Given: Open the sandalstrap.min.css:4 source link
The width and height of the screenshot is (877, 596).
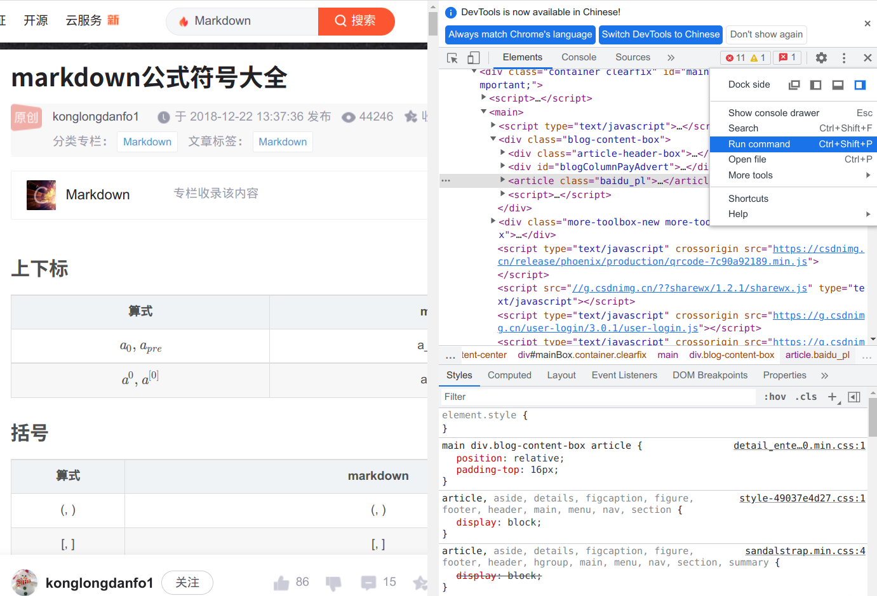Looking at the screenshot, I should (805, 551).
